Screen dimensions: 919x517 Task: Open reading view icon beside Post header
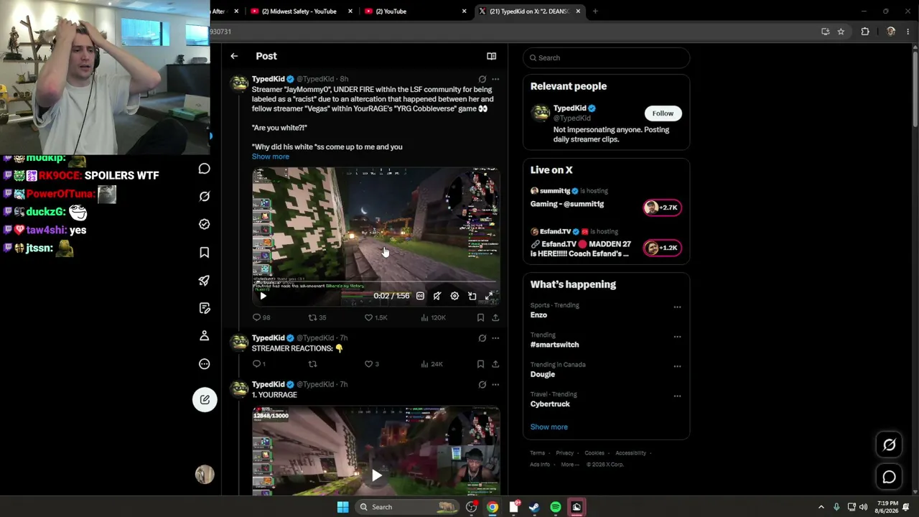click(x=491, y=56)
